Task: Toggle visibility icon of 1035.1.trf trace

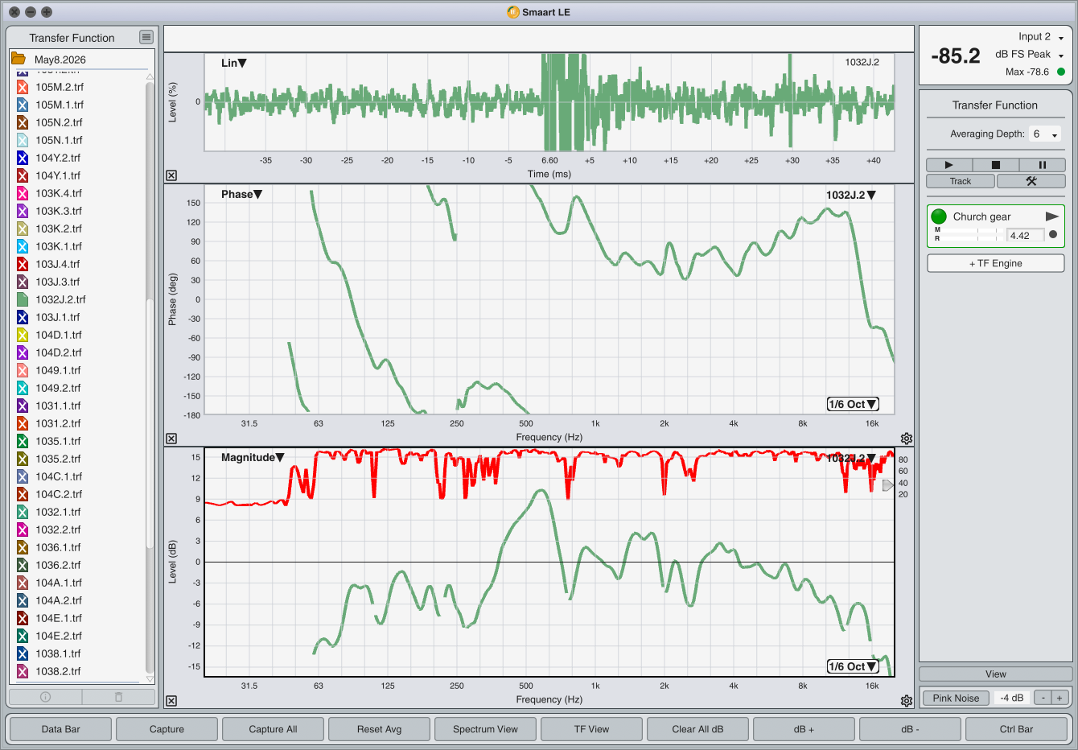Action: coord(23,441)
